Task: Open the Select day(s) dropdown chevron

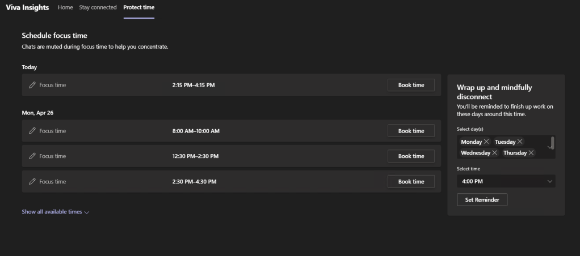Action: (x=549, y=147)
